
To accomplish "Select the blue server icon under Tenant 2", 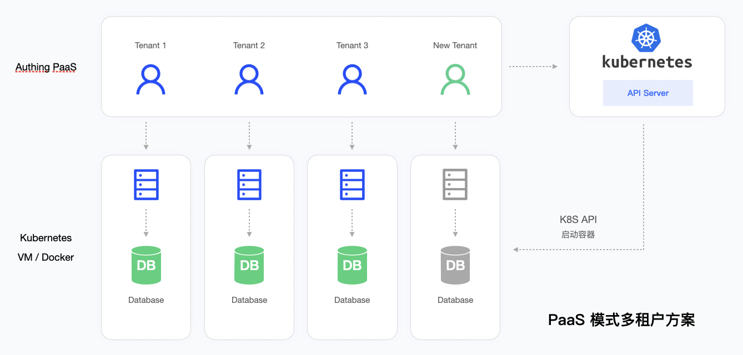I will click(x=249, y=185).
